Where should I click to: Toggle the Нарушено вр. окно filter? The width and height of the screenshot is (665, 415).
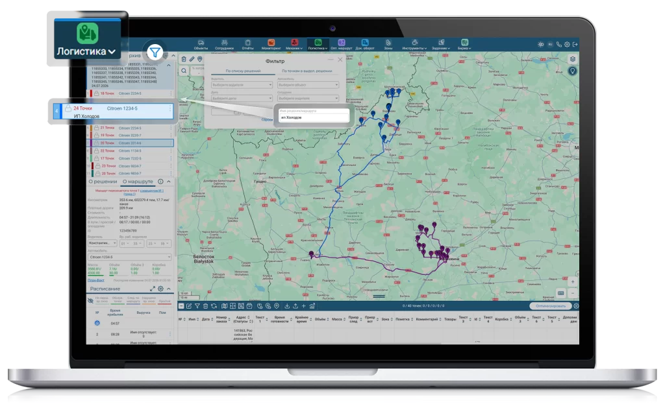(149, 300)
